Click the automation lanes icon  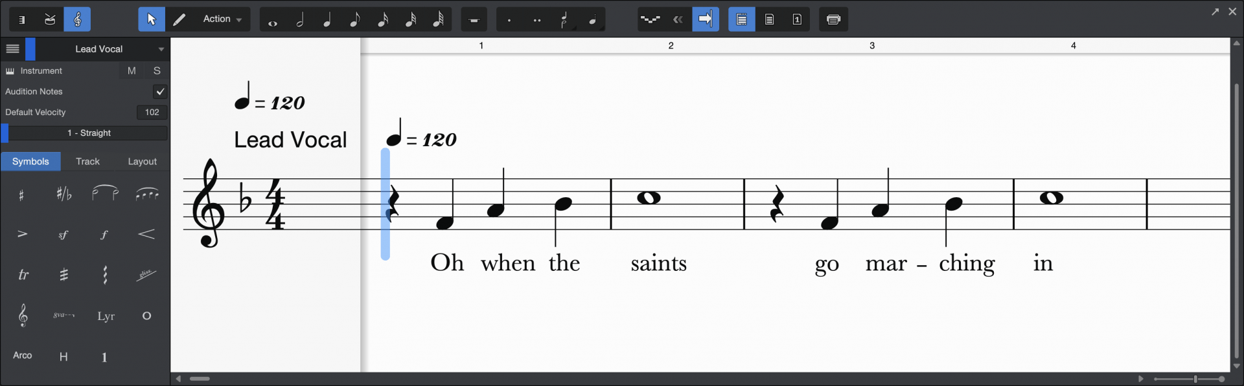(651, 19)
